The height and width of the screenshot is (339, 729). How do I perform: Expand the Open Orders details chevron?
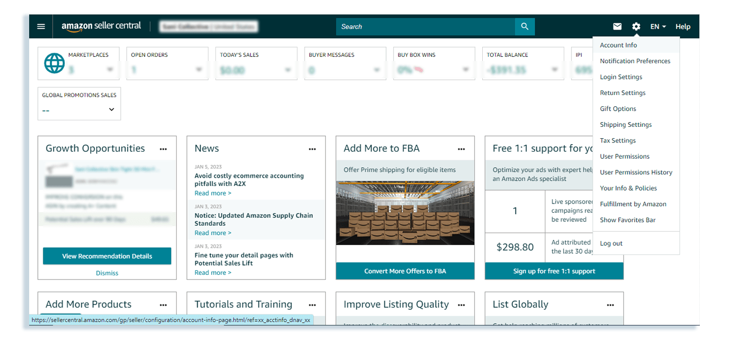199,69
